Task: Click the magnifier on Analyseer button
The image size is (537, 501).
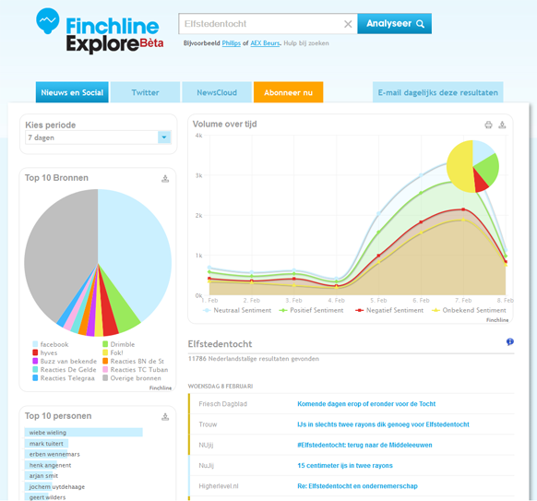Action: [420, 24]
